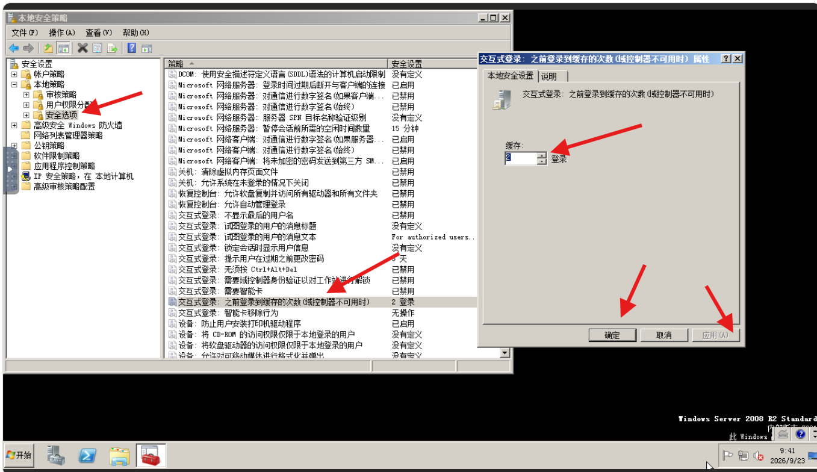Open Windows Explorer from the taskbar
The height and width of the screenshot is (472, 817).
119,455
